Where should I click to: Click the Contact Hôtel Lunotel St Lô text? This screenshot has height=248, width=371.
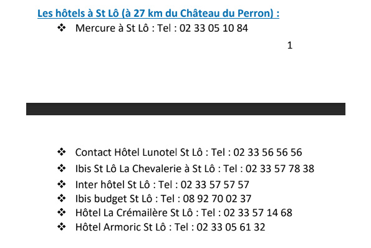[139, 152]
